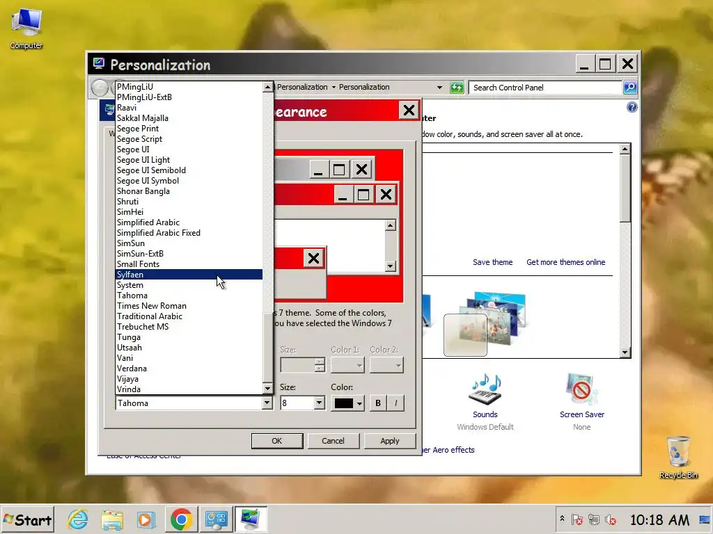Viewport: 713px width, 534px height.
Task: Open the Computer desktop icon
Action: 26,29
